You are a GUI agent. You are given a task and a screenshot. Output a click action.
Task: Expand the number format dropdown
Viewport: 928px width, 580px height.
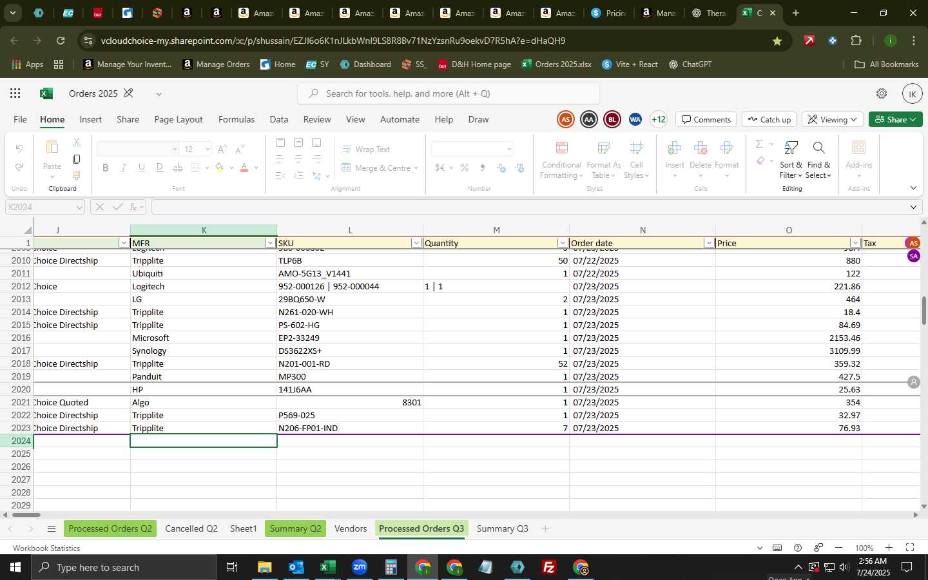pyautogui.click(x=509, y=150)
